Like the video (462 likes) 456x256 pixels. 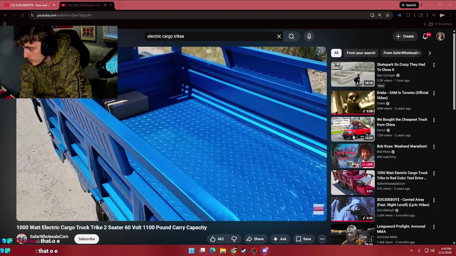[x=217, y=239]
